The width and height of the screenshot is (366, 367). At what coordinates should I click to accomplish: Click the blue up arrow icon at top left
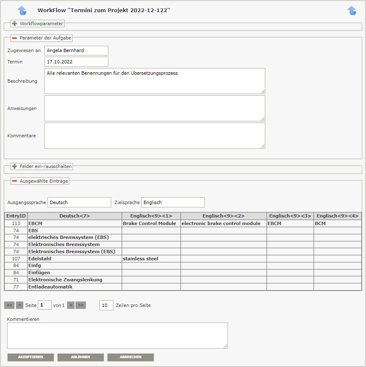(22, 10)
